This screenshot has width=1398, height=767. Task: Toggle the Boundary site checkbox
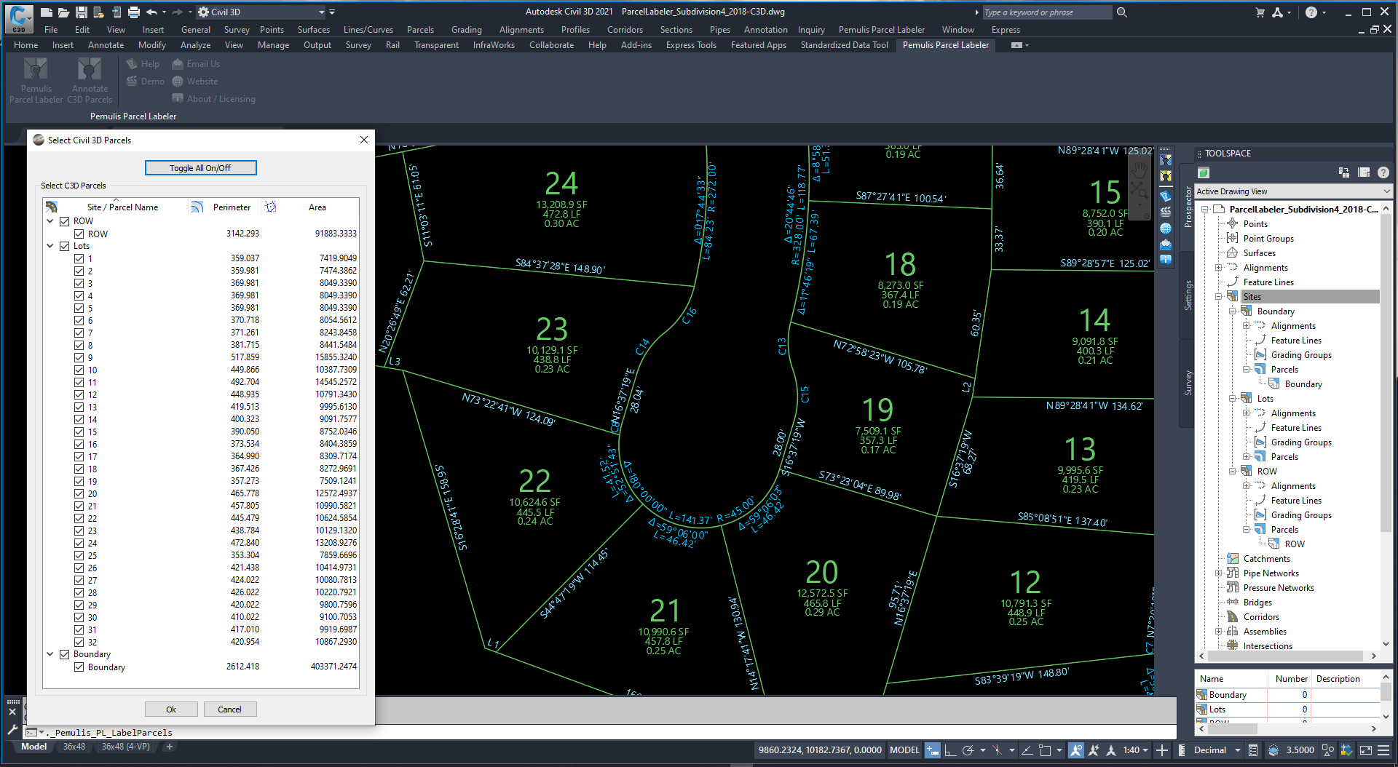(65, 654)
